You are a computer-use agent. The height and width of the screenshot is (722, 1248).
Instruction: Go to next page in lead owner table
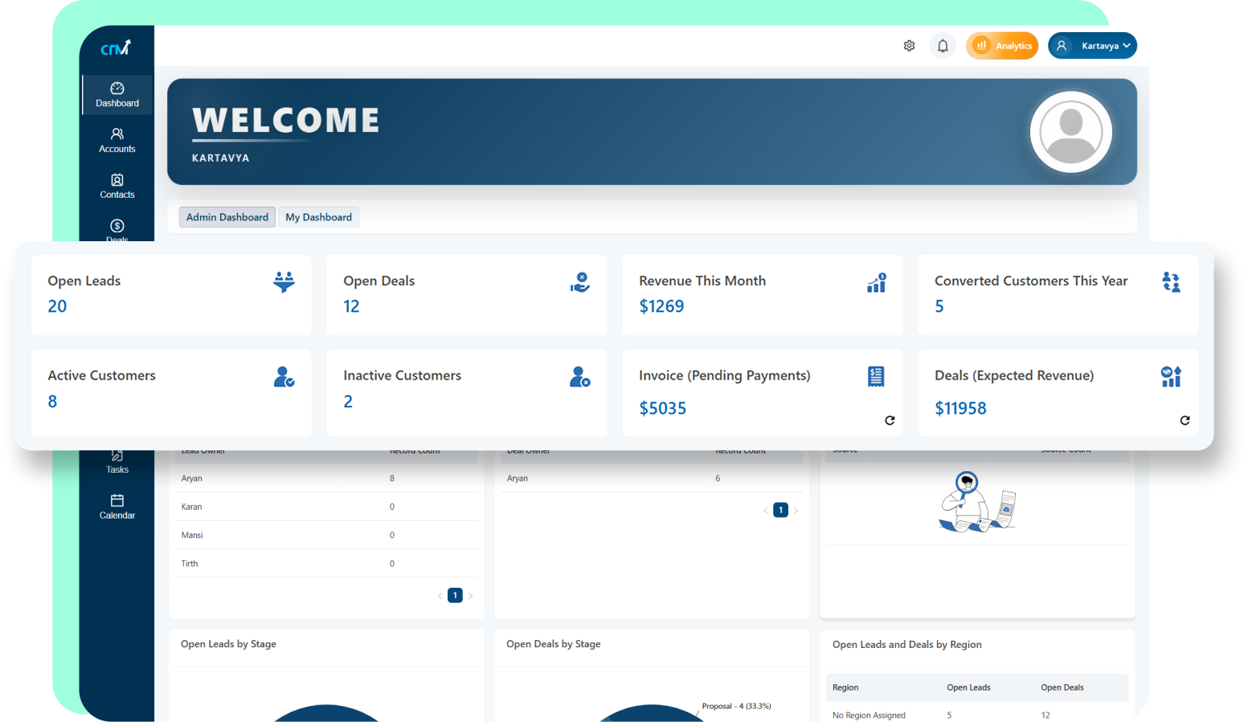pyautogui.click(x=471, y=596)
